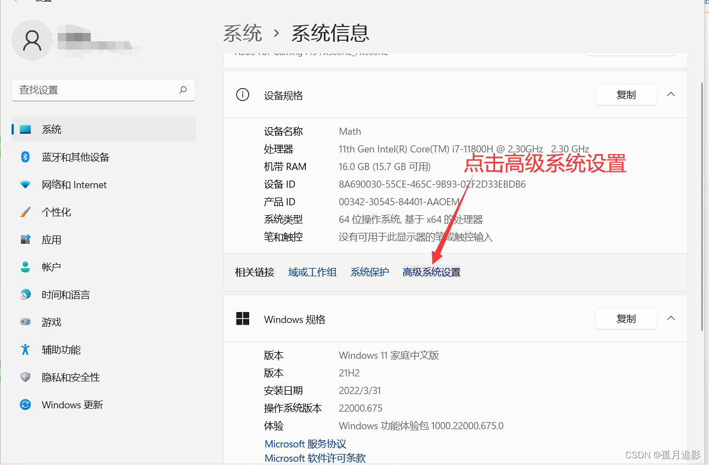Image resolution: width=709 pixels, height=465 pixels.
Task: Click the 21H2 version value
Action: tap(349, 373)
